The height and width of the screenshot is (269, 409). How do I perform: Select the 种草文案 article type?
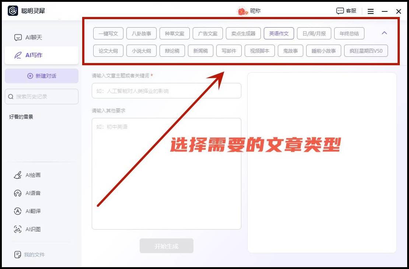[x=175, y=34]
